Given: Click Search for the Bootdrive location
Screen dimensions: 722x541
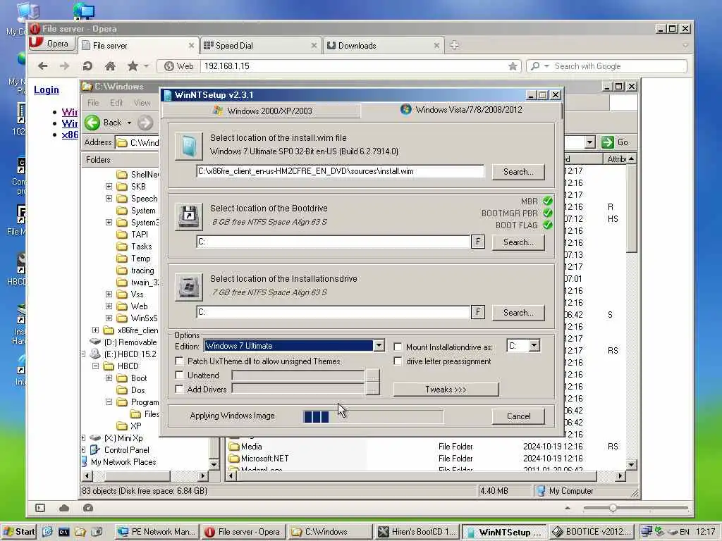Looking at the screenshot, I should (x=518, y=242).
